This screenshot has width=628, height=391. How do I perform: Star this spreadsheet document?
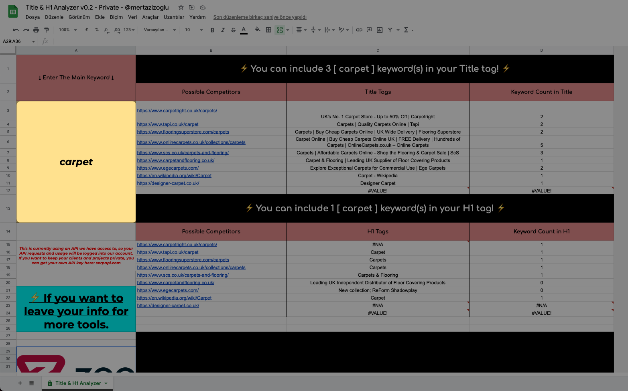click(x=181, y=7)
